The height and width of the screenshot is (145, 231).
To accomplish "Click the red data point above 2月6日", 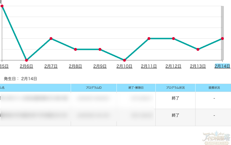I will click(x=27, y=60).
